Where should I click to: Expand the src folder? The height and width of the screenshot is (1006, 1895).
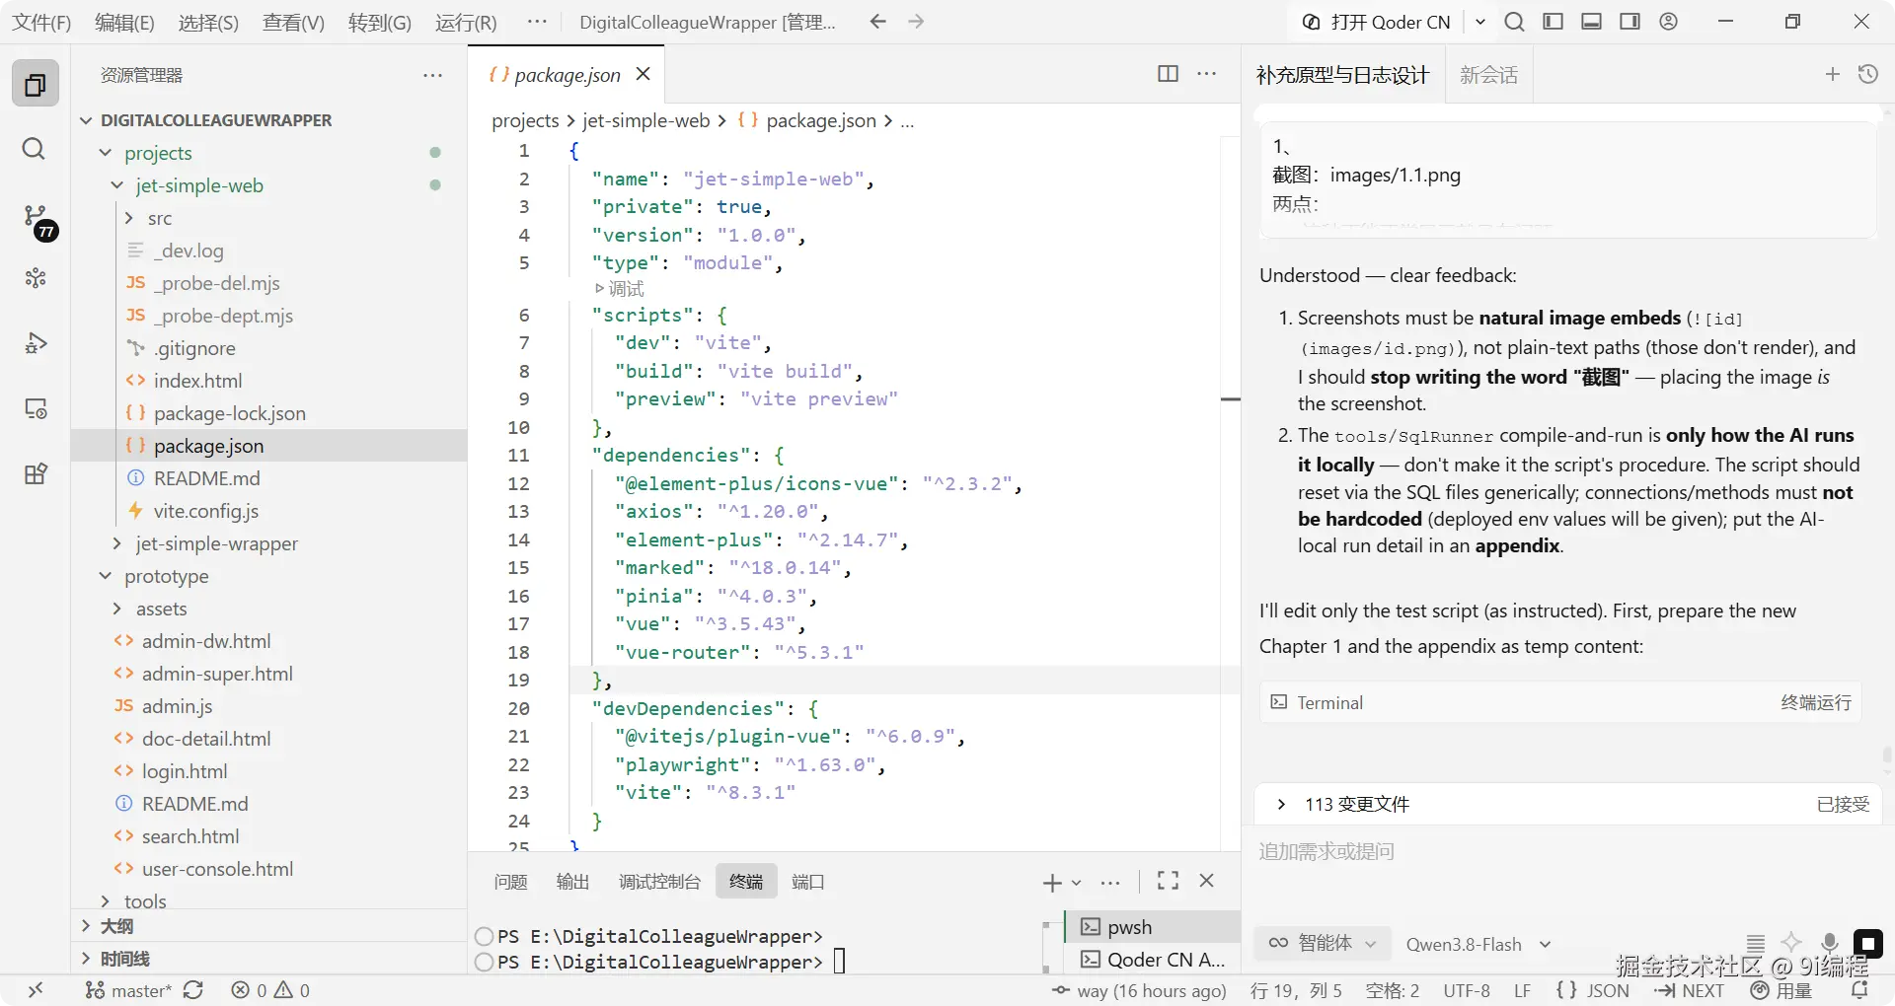[129, 218]
